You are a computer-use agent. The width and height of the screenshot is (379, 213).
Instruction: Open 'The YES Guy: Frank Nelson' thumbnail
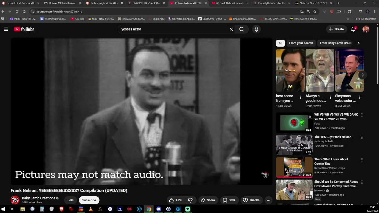[294, 145]
